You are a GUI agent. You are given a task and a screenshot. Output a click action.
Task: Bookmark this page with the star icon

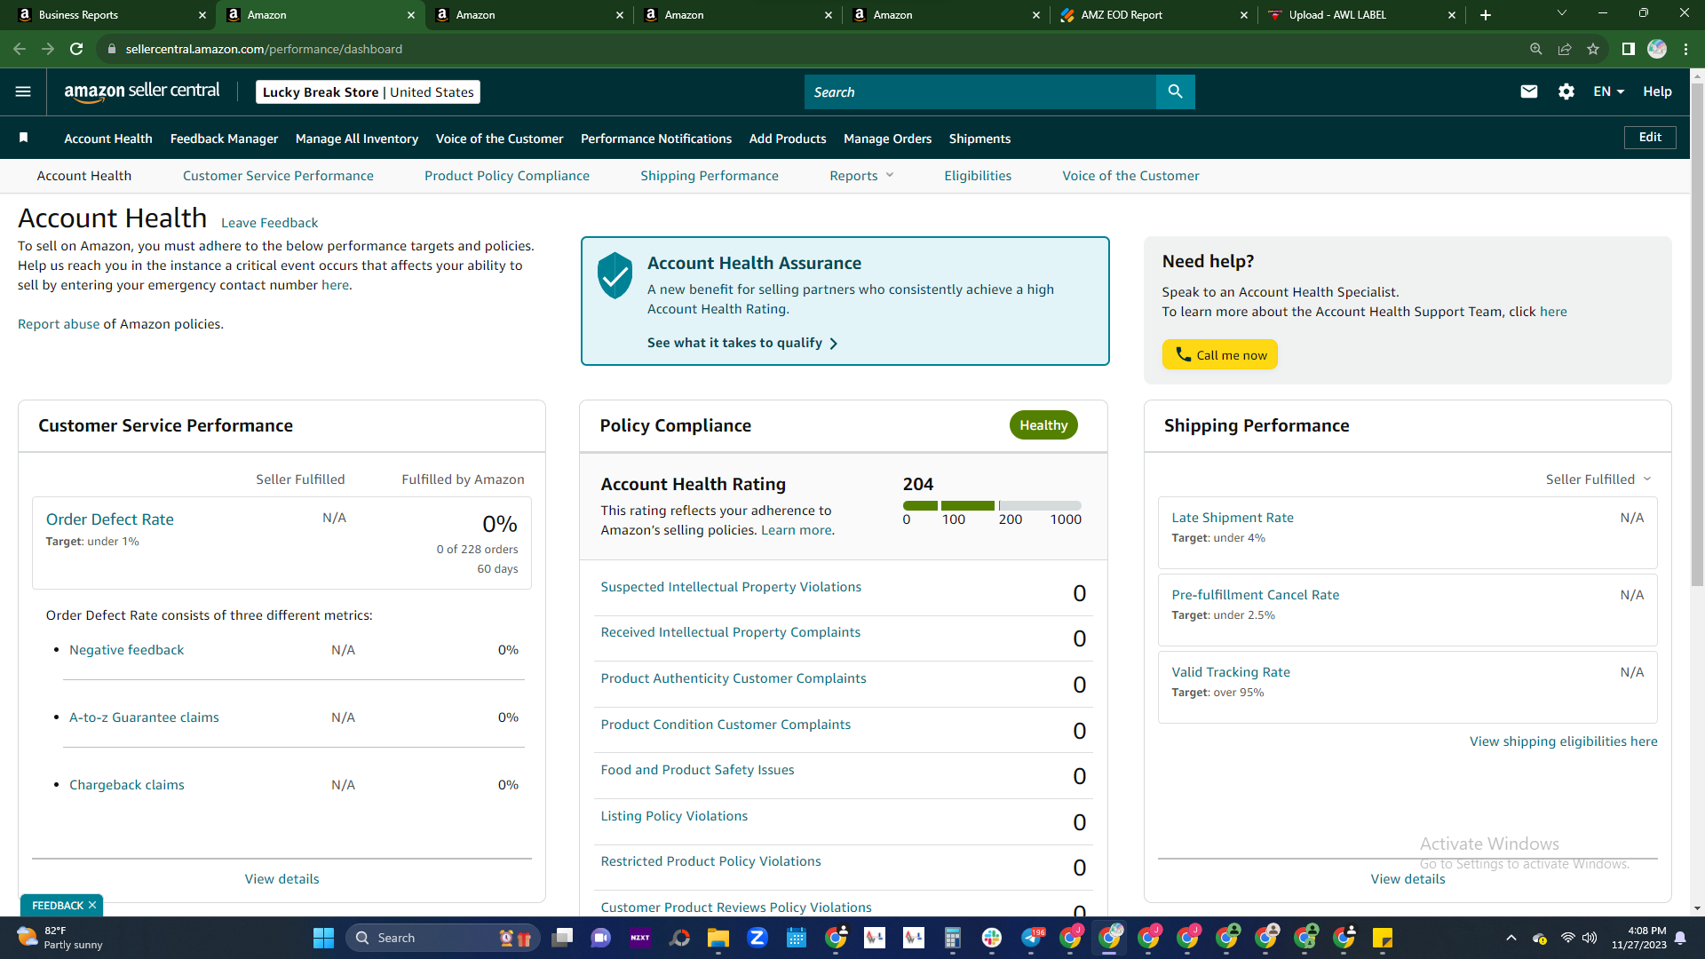[x=1593, y=49]
